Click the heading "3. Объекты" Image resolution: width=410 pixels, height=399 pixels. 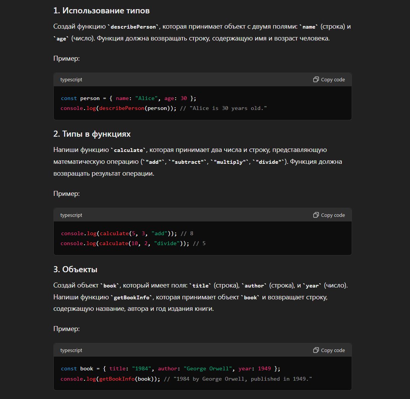75,269
